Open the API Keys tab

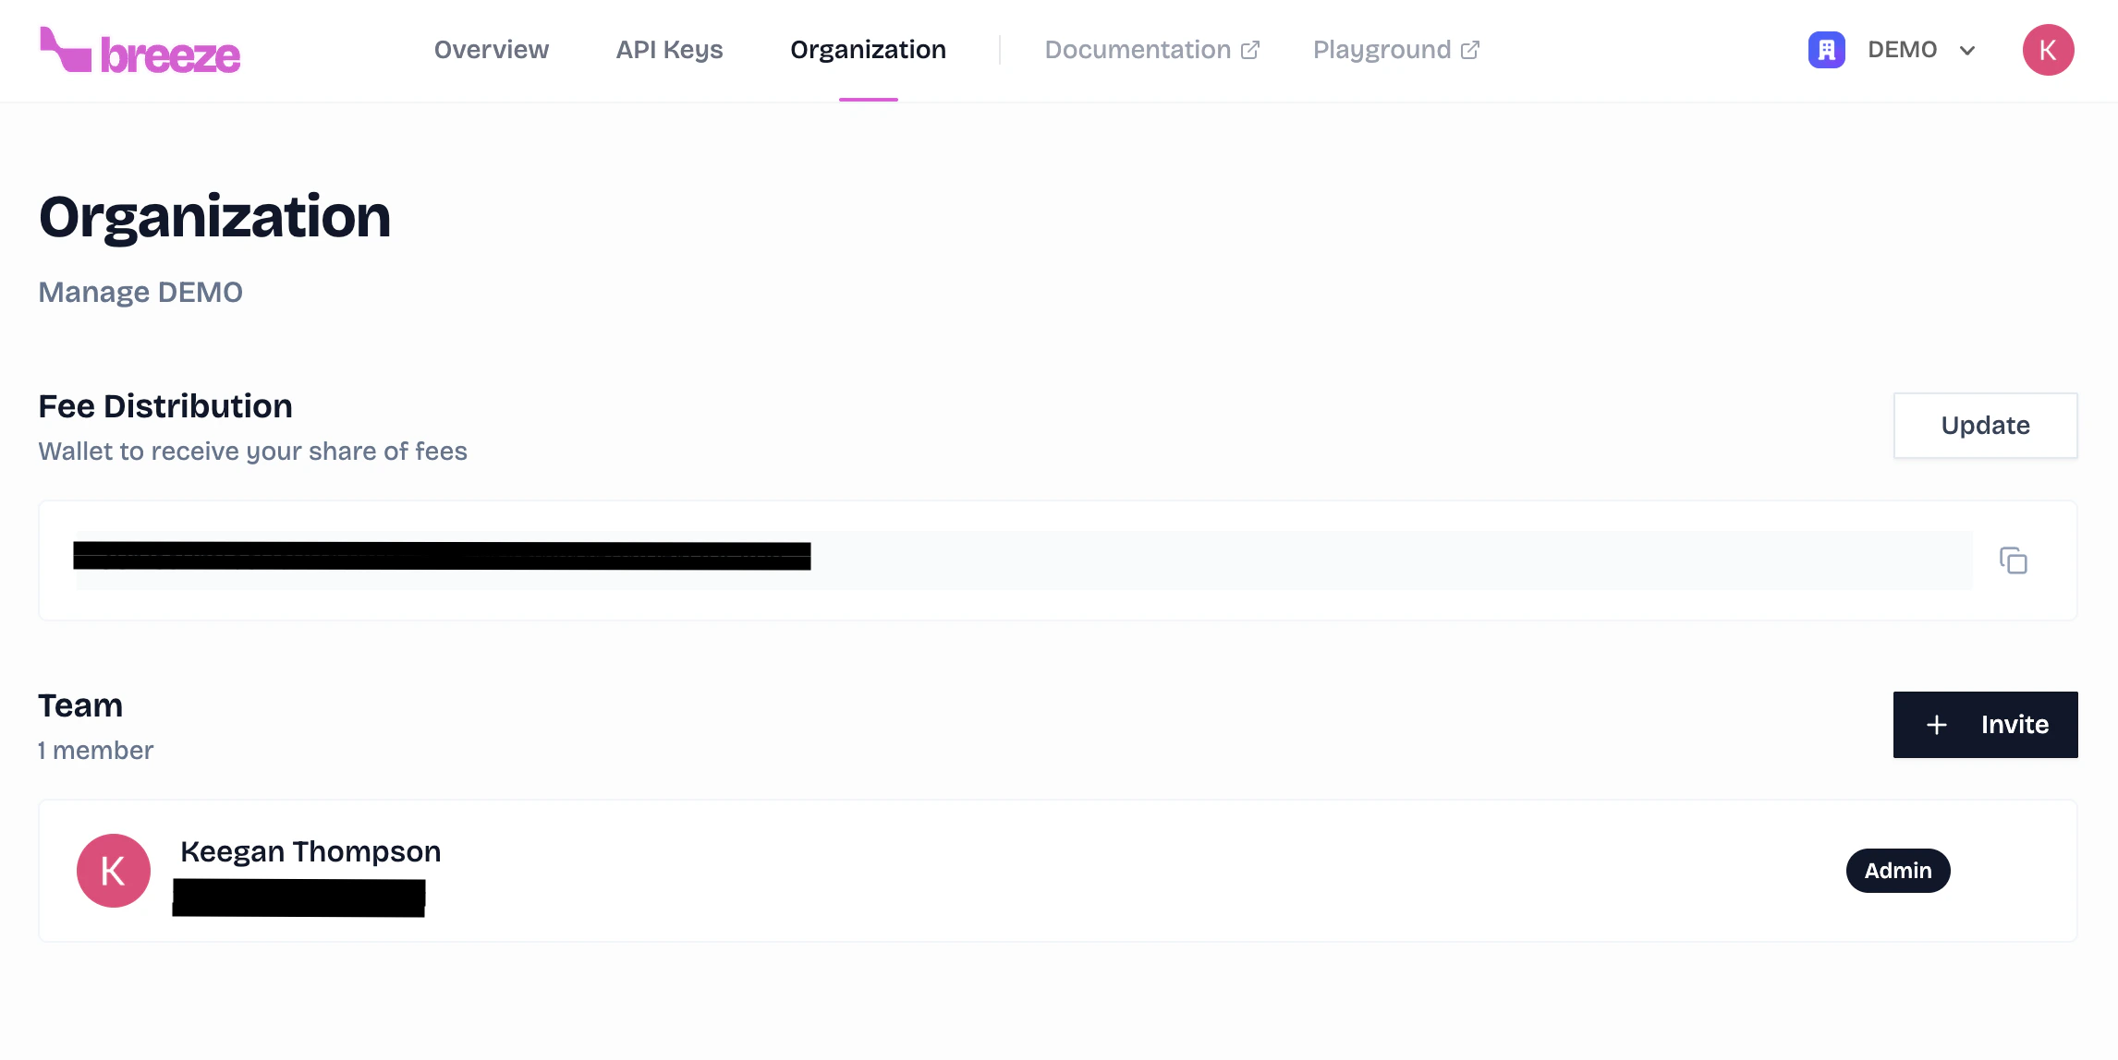click(669, 50)
